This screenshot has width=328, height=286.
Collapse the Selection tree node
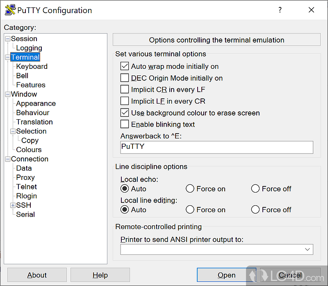pos(13,132)
